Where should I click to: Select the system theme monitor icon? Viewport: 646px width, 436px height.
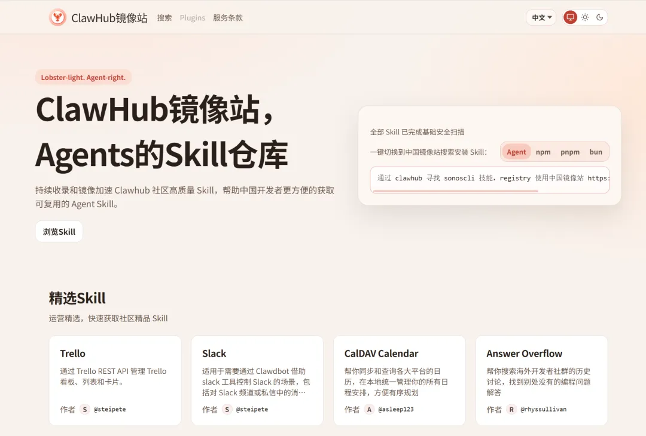[x=570, y=17]
